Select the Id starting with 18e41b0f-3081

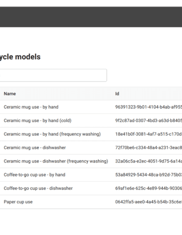pos(149,134)
